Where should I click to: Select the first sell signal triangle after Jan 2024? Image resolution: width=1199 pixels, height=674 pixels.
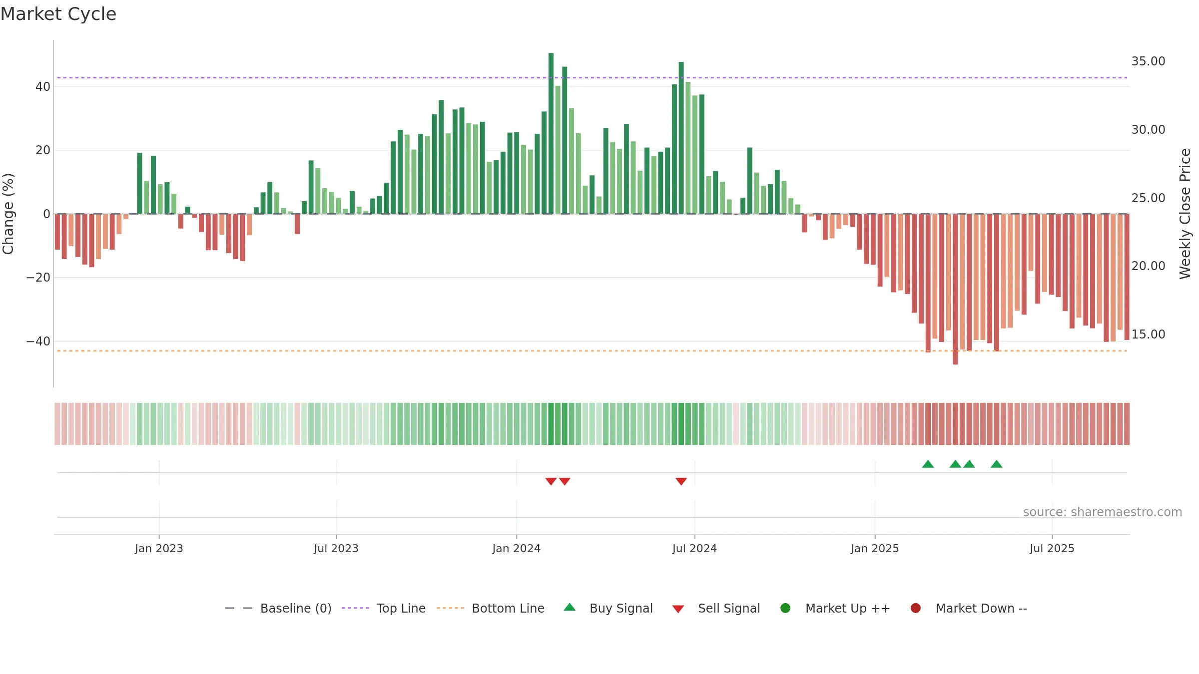(551, 481)
